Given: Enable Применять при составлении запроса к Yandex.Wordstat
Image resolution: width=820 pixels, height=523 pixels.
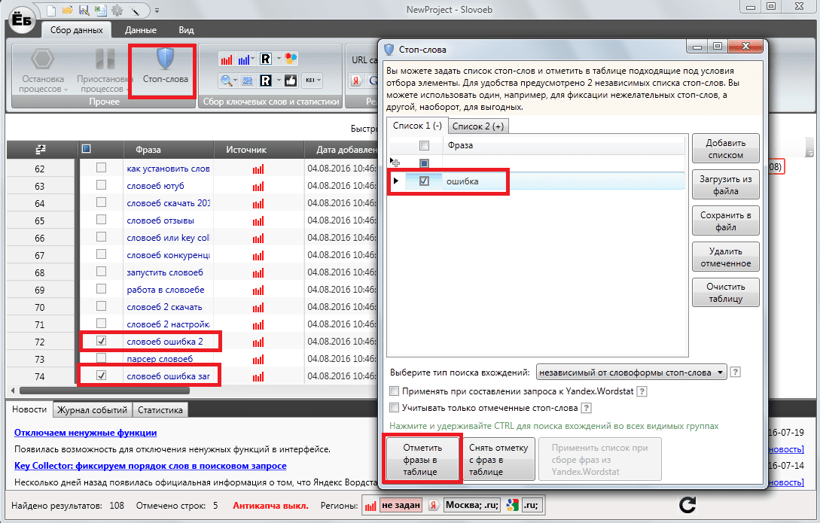Looking at the screenshot, I should click(x=395, y=391).
